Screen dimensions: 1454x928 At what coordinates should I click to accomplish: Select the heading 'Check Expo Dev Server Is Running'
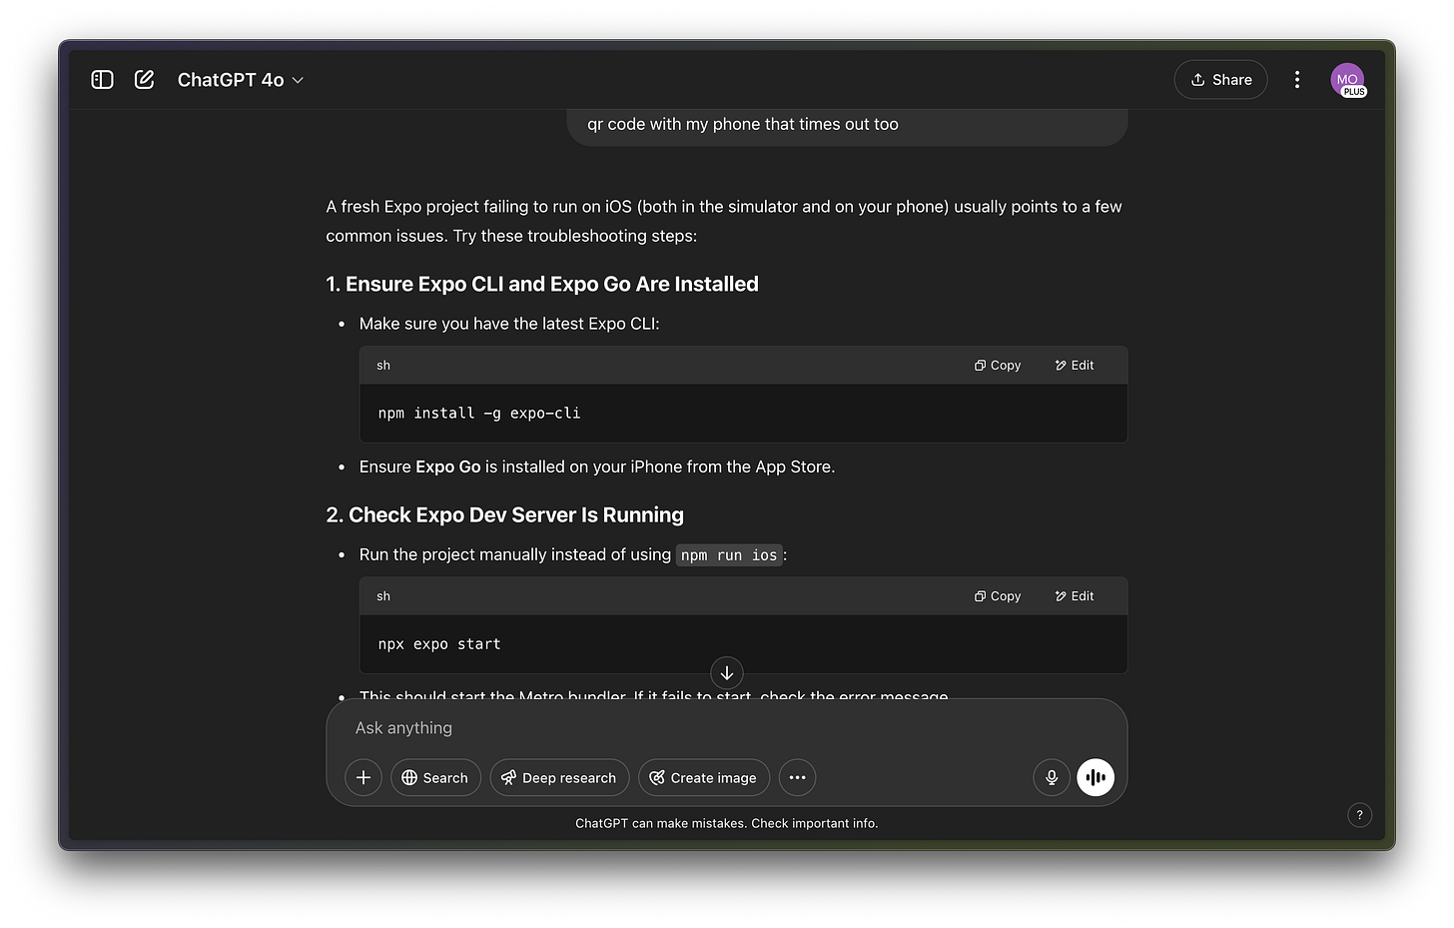[x=505, y=515]
